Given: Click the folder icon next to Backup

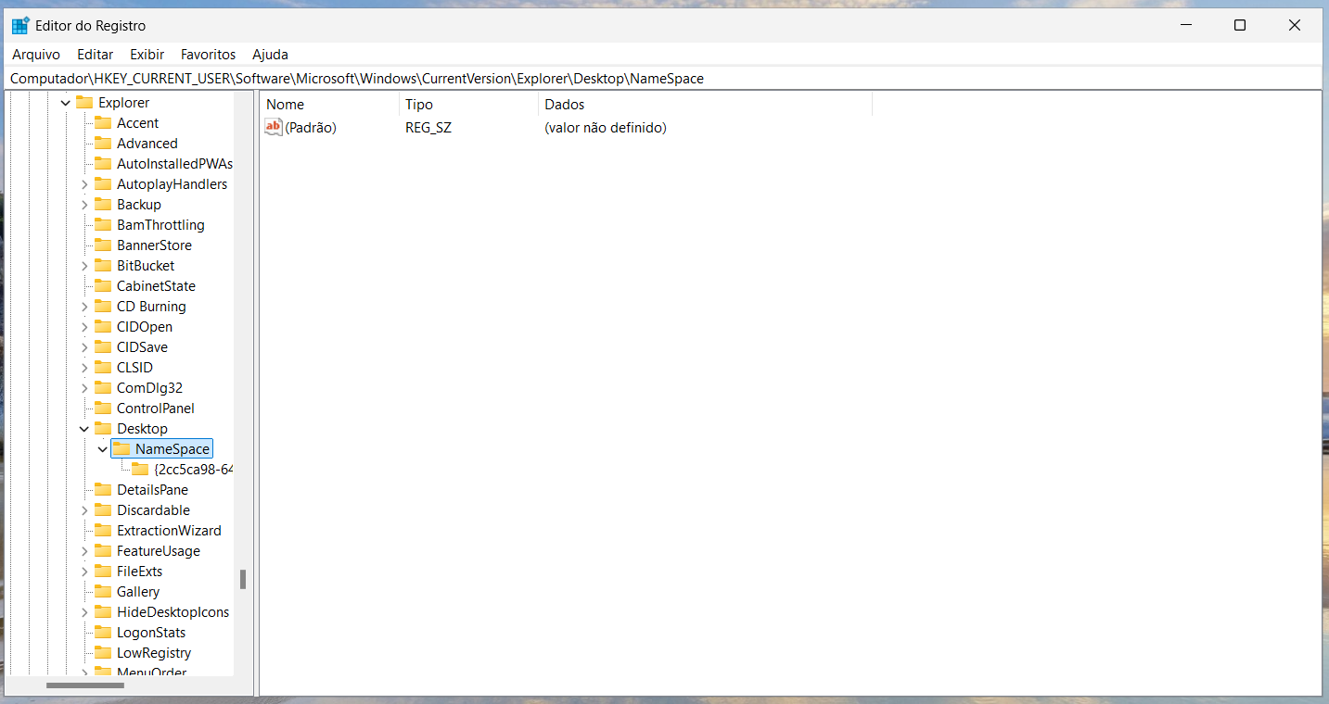Looking at the screenshot, I should (103, 205).
